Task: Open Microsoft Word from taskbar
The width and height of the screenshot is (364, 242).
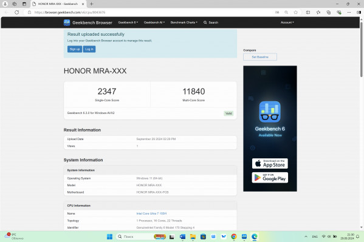Action: (x=182, y=237)
